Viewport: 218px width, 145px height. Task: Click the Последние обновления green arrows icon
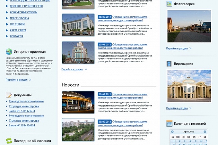(9, 141)
